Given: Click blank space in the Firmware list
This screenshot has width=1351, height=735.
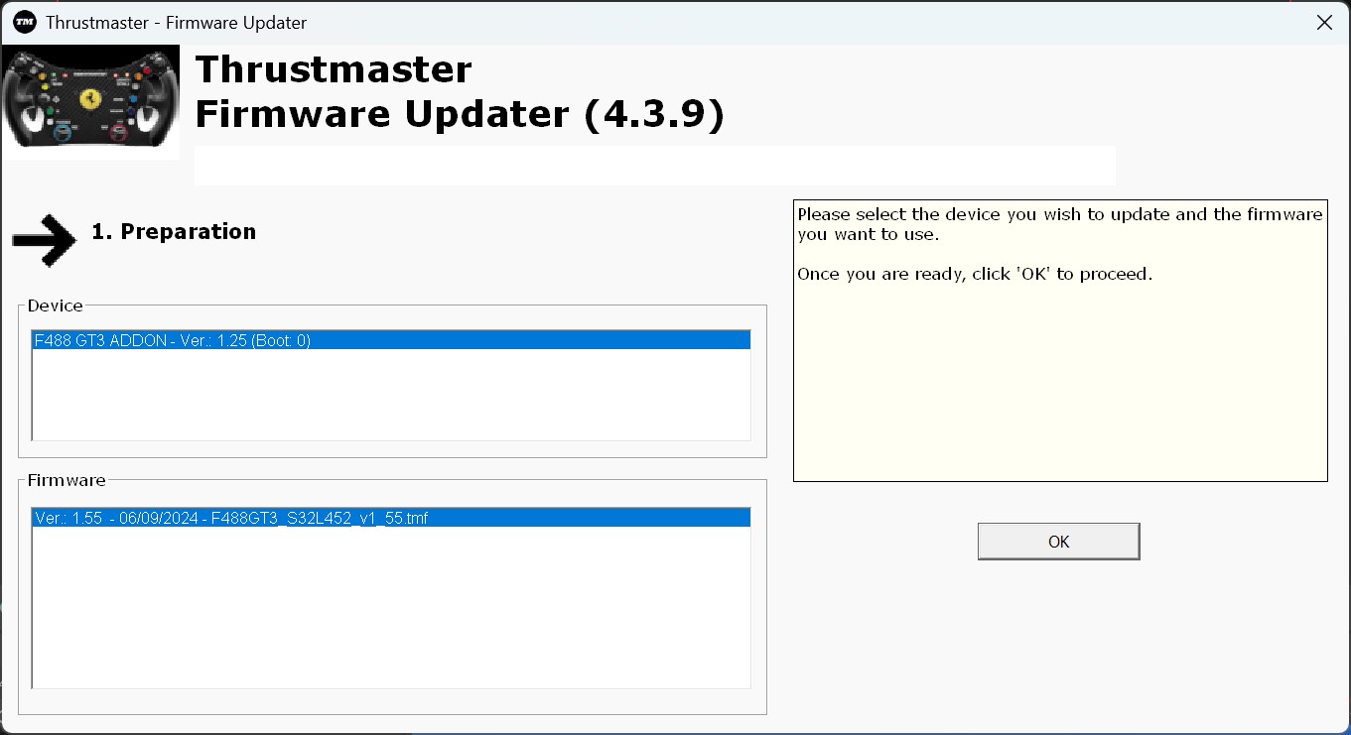Looking at the screenshot, I should tap(391, 607).
